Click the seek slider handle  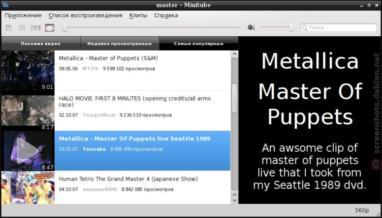coord(65,27)
